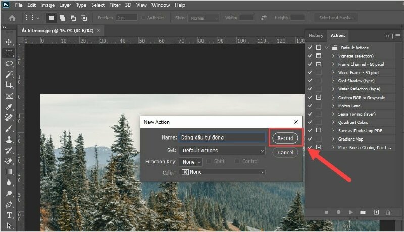
Task: Expand the Sepia Toning (layer) action
Action: coord(333,114)
